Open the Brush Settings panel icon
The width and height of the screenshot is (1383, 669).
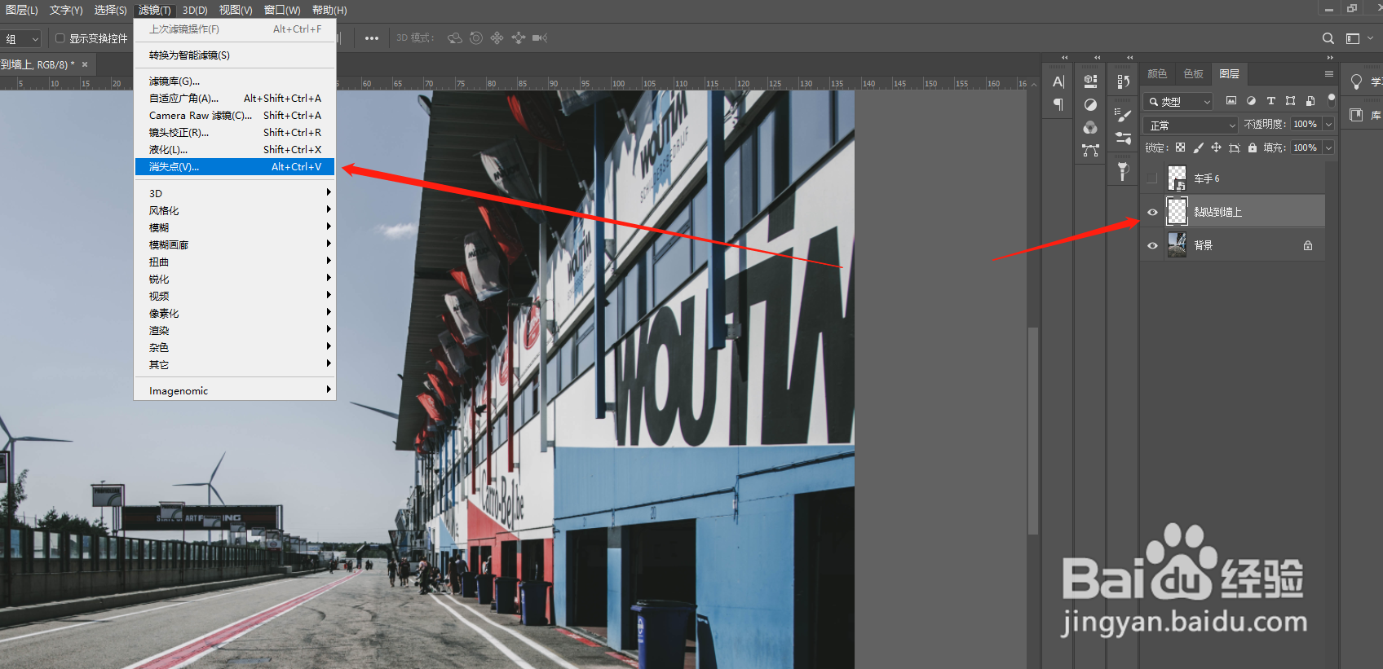tap(1123, 115)
